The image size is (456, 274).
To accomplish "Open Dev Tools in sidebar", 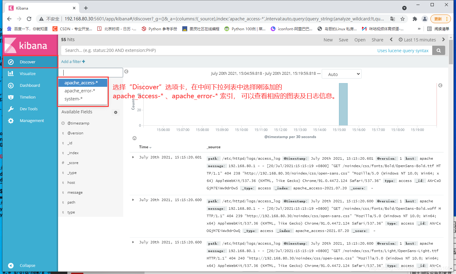I will 30,109.
